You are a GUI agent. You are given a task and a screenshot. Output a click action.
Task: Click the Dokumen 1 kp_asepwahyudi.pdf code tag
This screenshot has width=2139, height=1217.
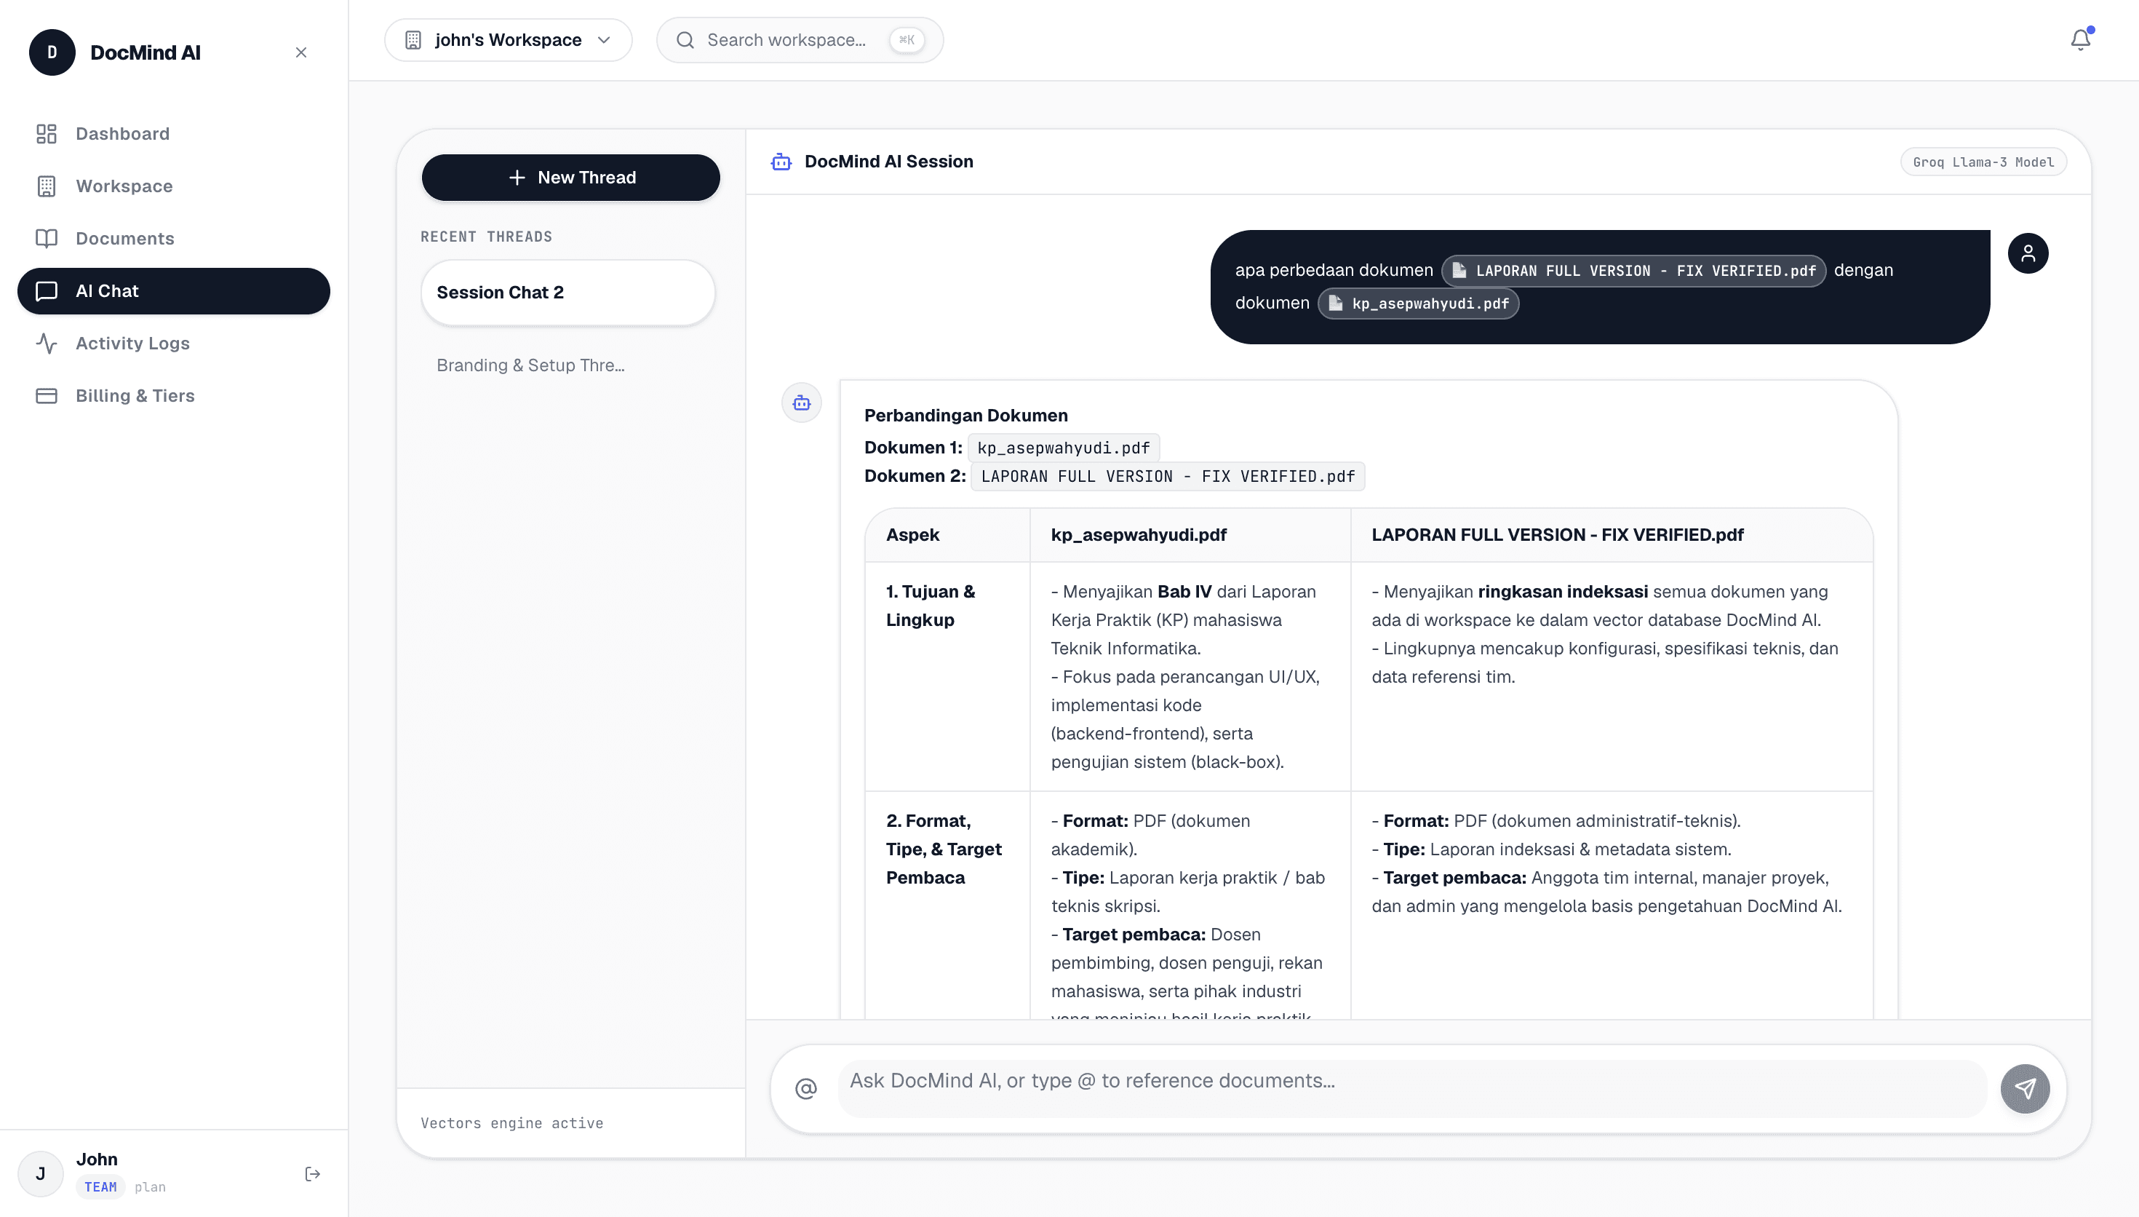[x=1063, y=448]
